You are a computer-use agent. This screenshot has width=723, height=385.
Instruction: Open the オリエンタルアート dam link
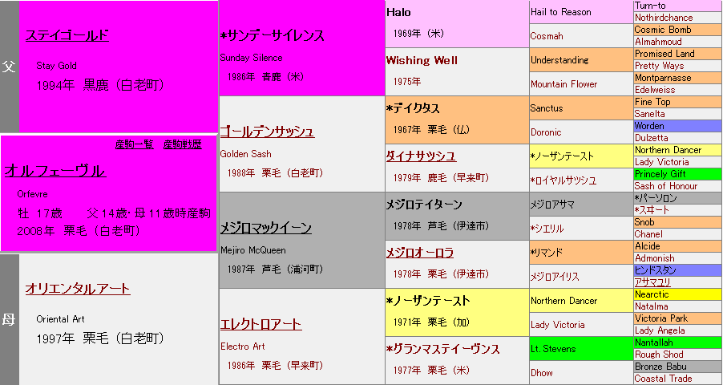(x=77, y=289)
